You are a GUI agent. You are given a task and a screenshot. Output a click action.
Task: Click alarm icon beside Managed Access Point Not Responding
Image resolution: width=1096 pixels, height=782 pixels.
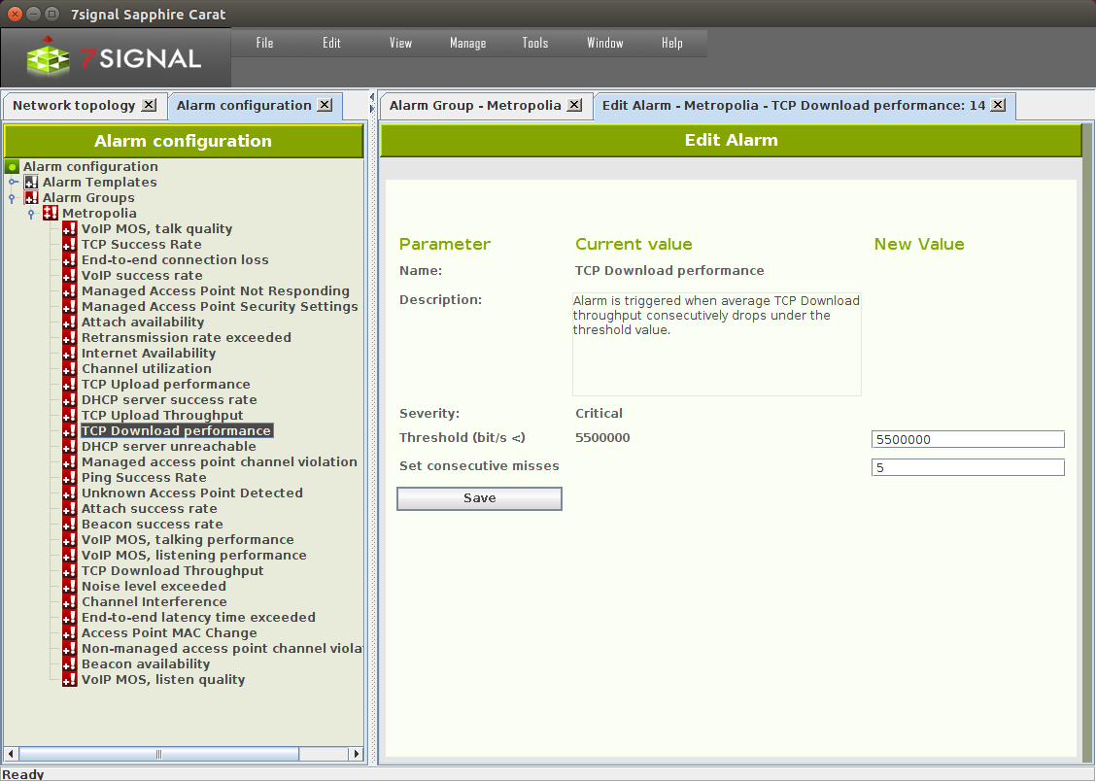(69, 290)
